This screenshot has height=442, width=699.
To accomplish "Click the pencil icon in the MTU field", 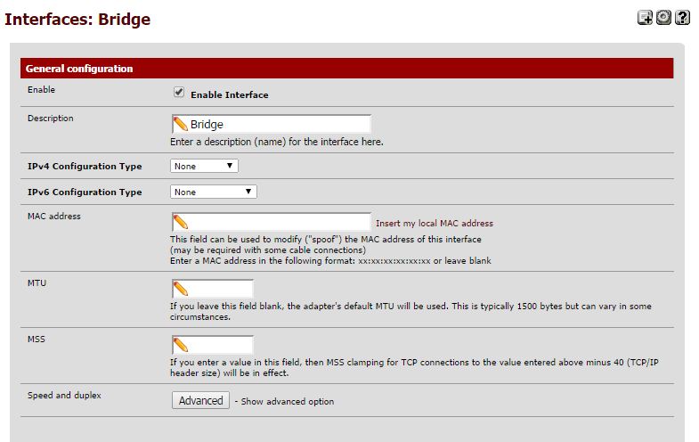I will (x=181, y=289).
